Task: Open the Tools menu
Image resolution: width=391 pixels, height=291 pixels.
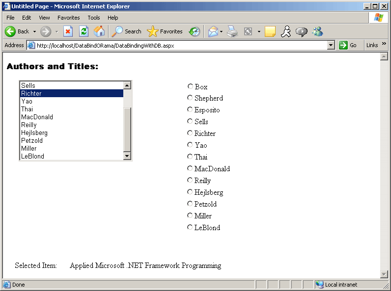Action: pos(94,18)
